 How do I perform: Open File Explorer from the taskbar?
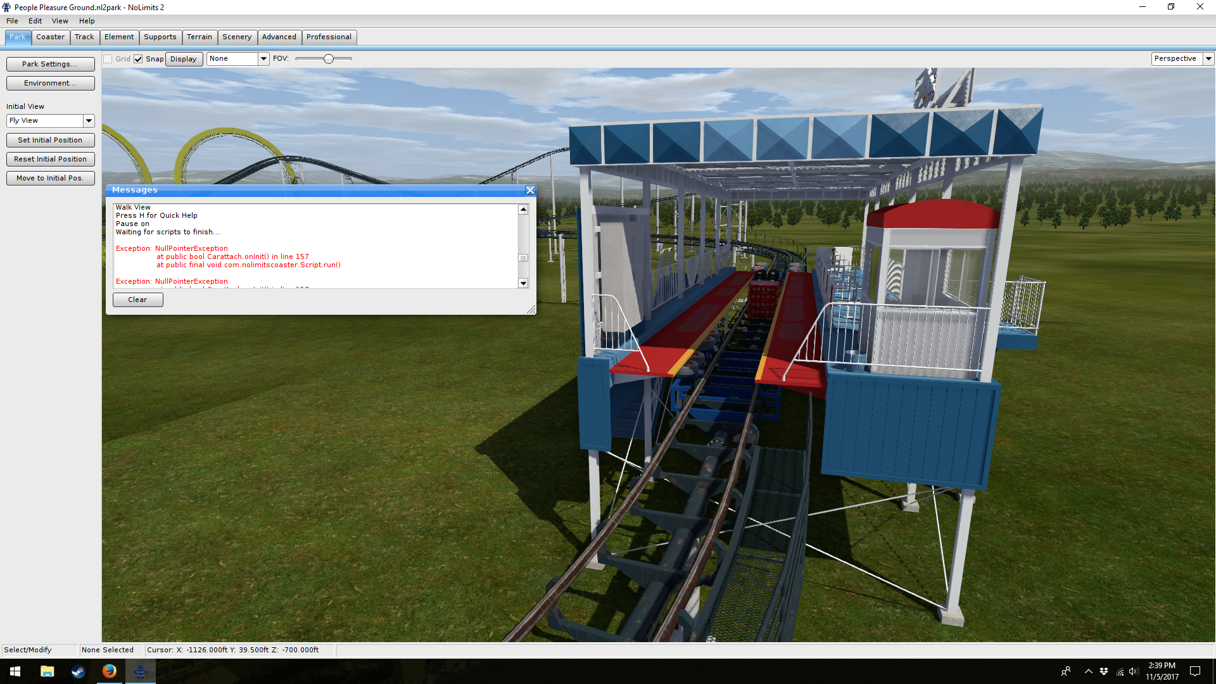point(47,671)
